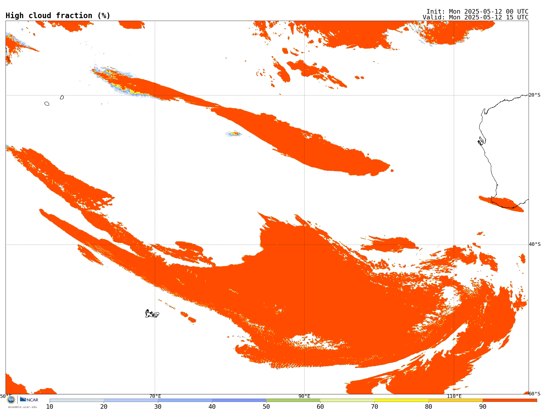Click the 70°E longitude label
Viewport: 545px width, 410px height.
click(x=155, y=396)
